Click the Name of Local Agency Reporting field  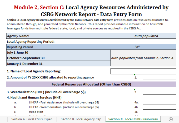(x=143, y=71)
